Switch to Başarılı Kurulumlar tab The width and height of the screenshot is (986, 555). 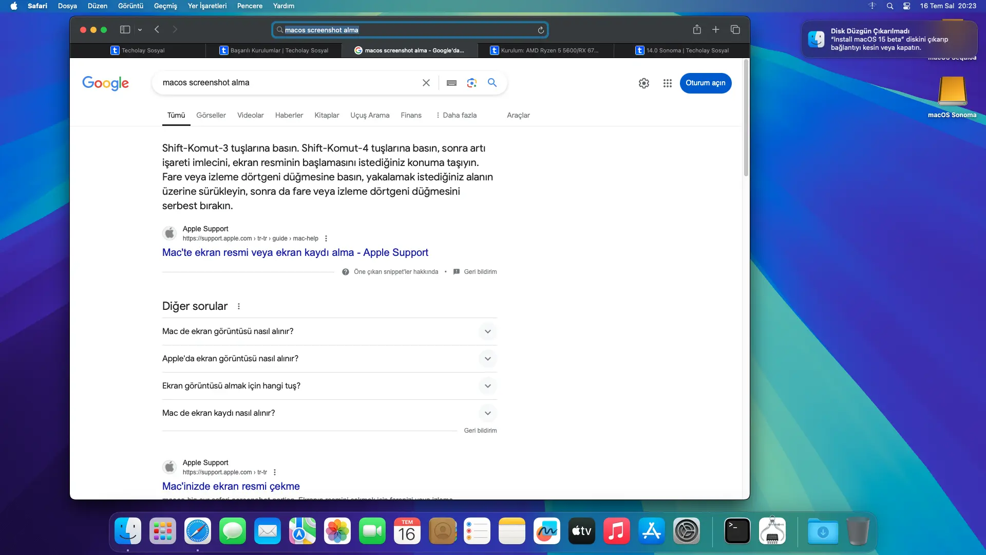click(274, 50)
